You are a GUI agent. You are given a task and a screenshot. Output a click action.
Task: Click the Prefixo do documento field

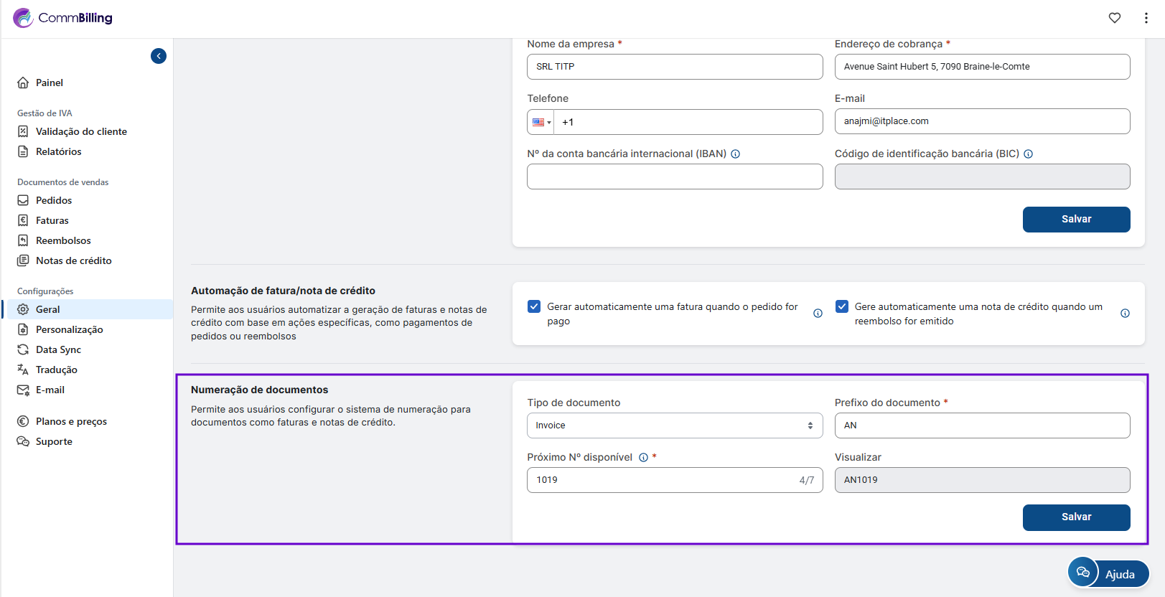click(x=981, y=426)
